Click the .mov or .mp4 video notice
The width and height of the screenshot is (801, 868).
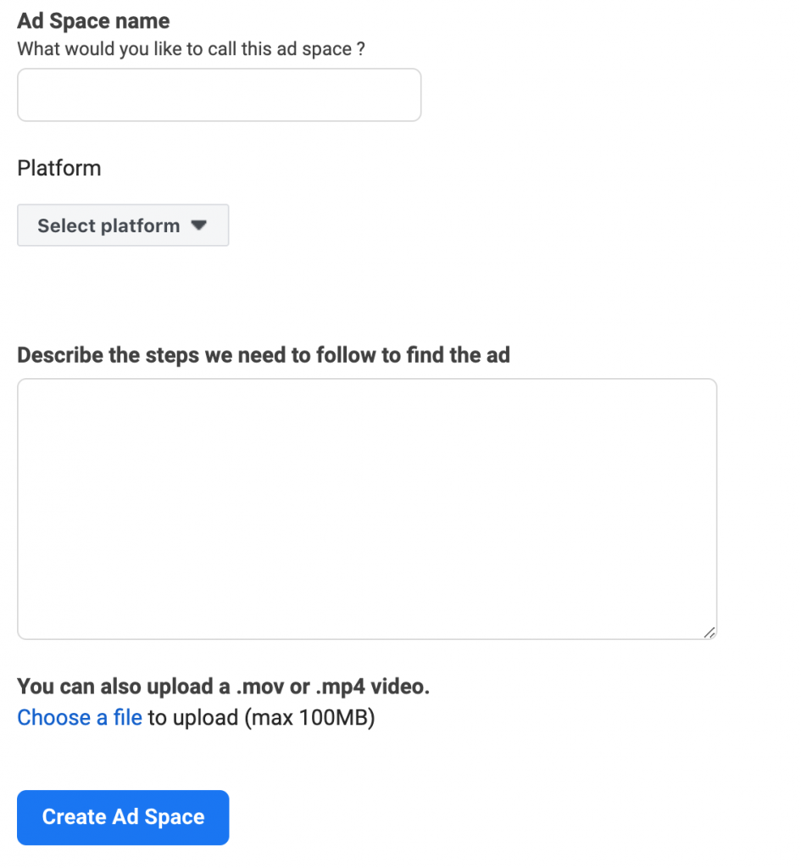point(224,687)
